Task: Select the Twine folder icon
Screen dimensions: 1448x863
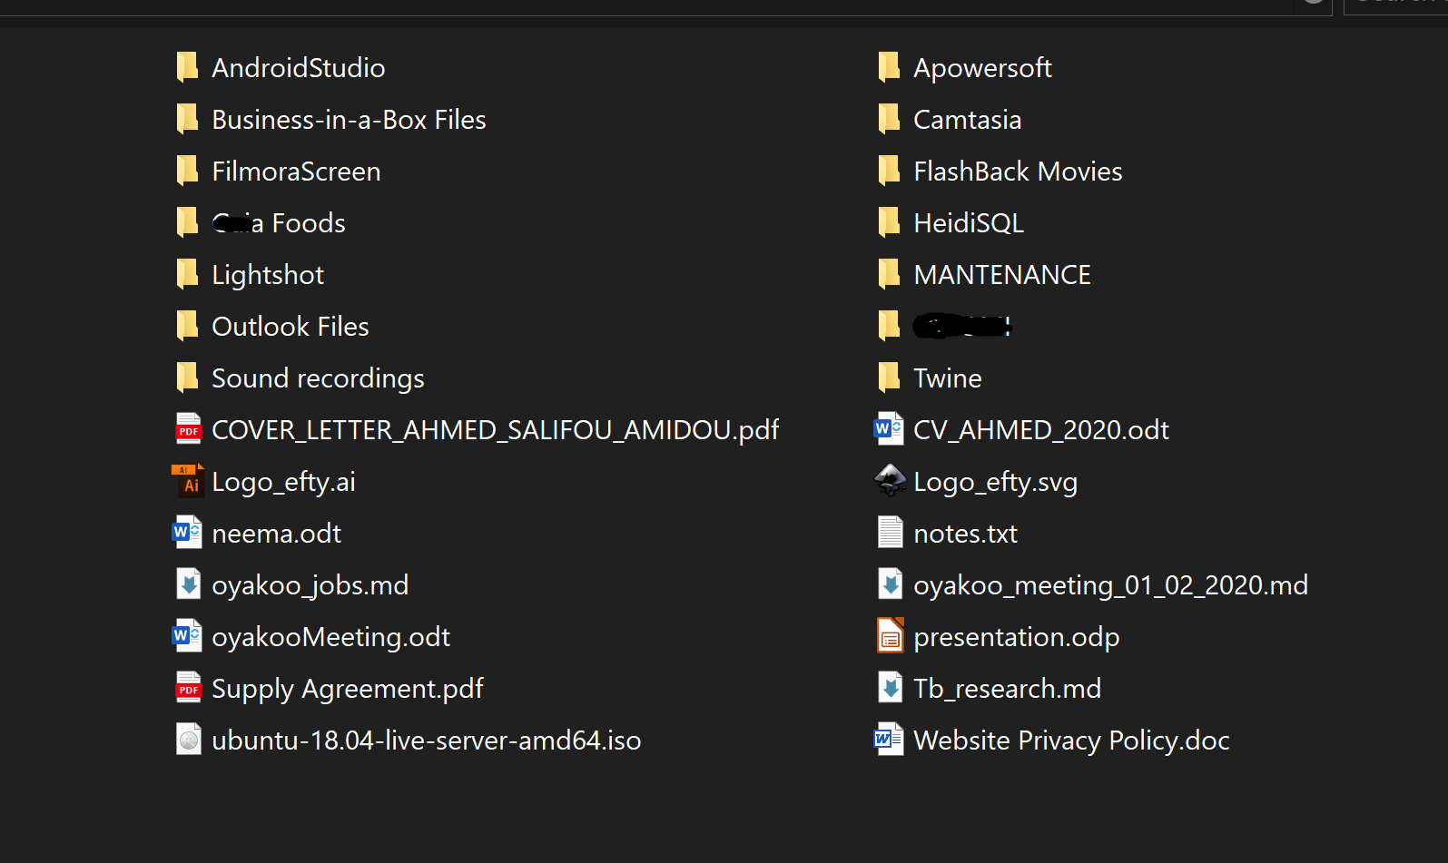Action: pyautogui.click(x=889, y=378)
